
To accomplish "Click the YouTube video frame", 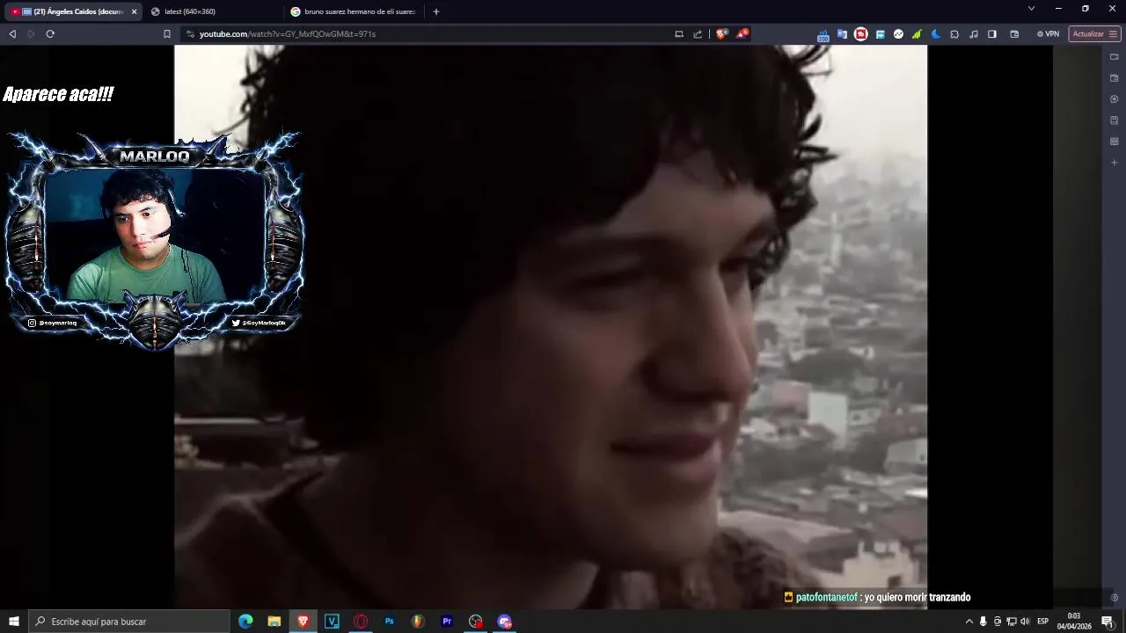I will point(551,326).
